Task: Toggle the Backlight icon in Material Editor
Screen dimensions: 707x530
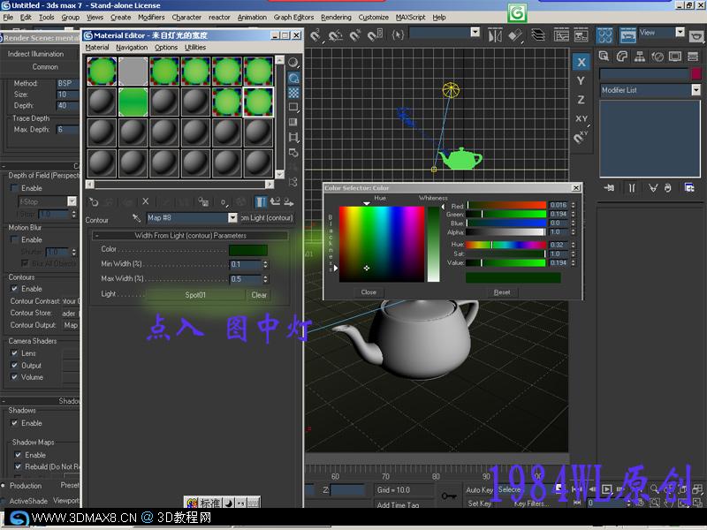Action: tap(293, 78)
